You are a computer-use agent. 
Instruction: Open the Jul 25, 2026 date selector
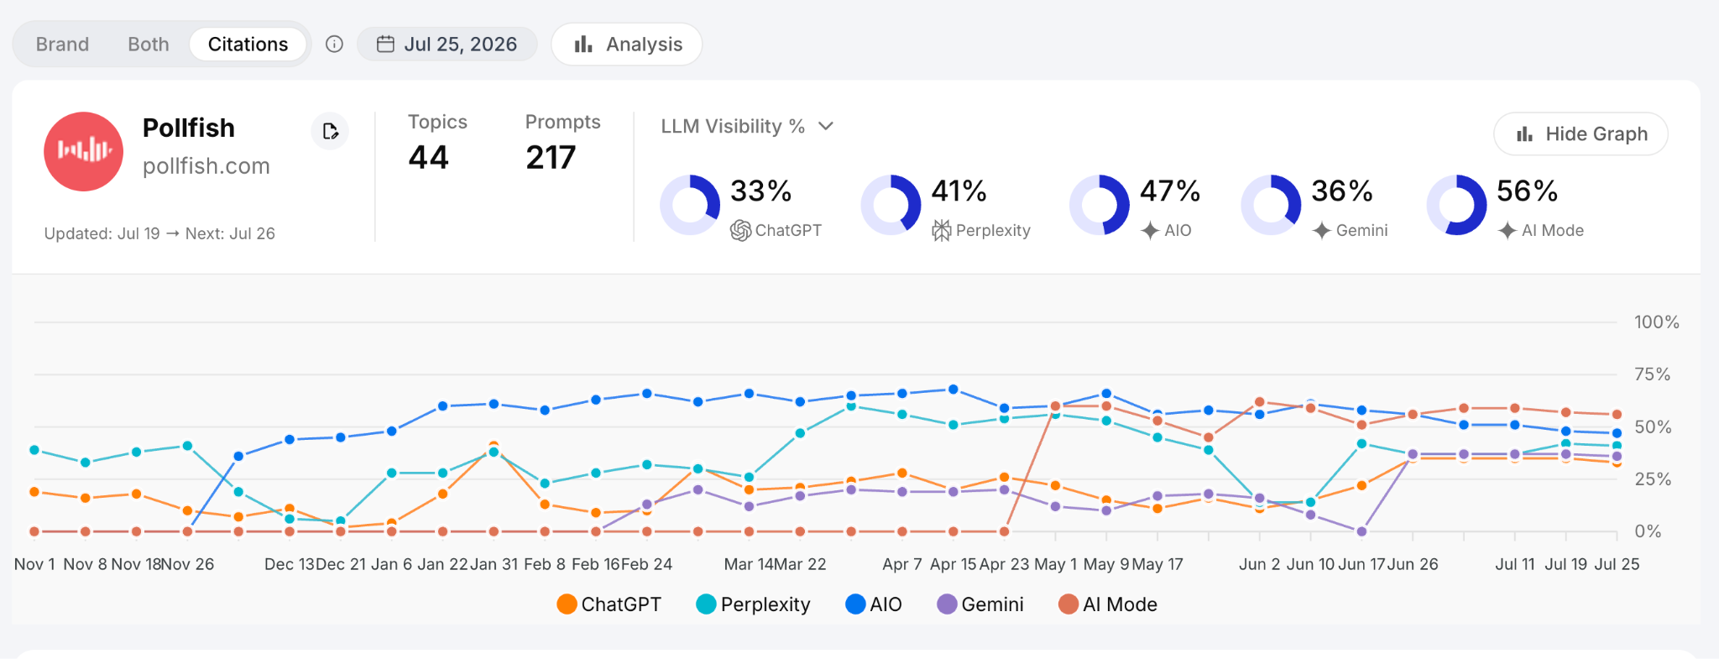point(447,44)
